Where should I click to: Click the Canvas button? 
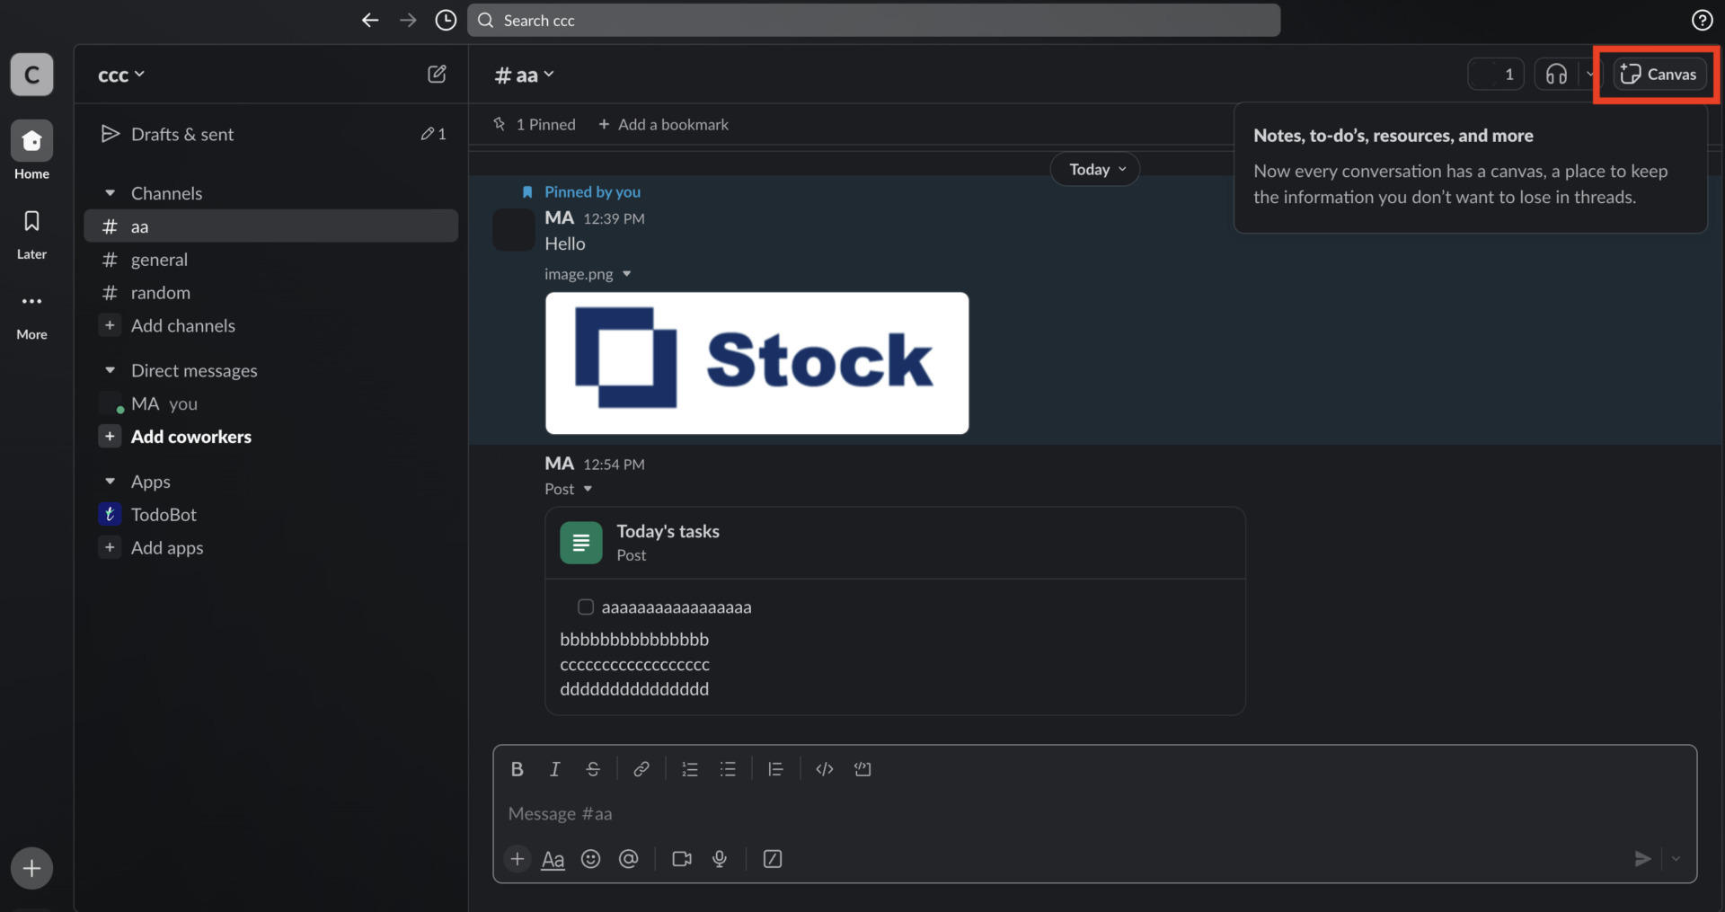pos(1658,74)
